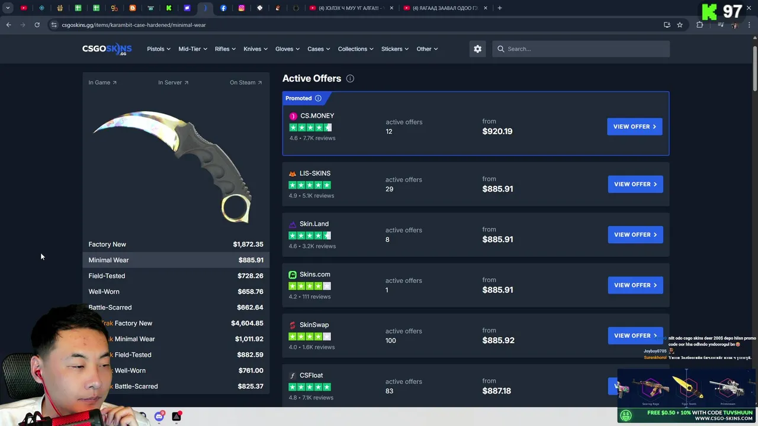Expand the Collections dropdown menu
This screenshot has width=758, height=426.
[x=356, y=49]
